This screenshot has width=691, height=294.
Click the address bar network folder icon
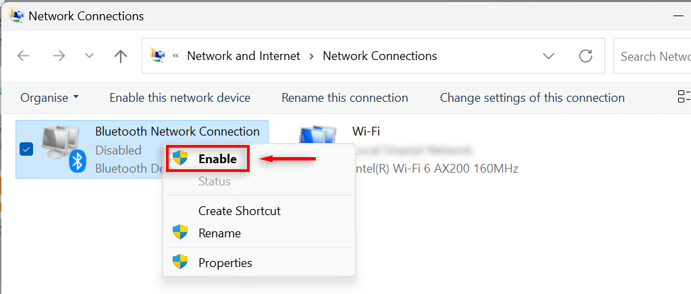point(158,56)
